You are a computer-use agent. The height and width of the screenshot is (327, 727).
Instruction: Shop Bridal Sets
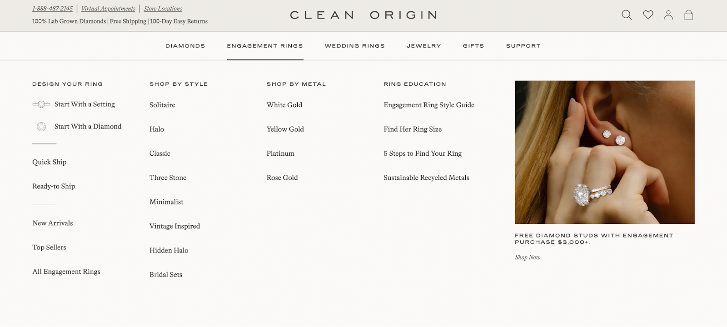(166, 275)
